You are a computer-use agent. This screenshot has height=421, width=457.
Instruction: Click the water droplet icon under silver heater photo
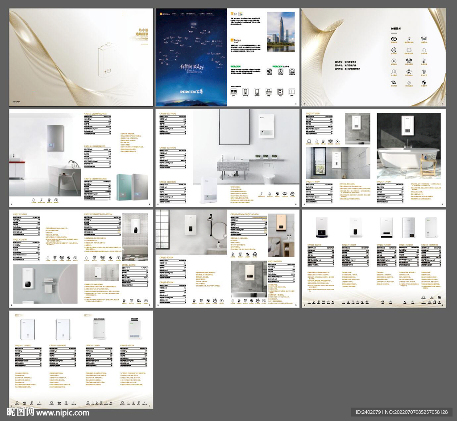(34, 200)
